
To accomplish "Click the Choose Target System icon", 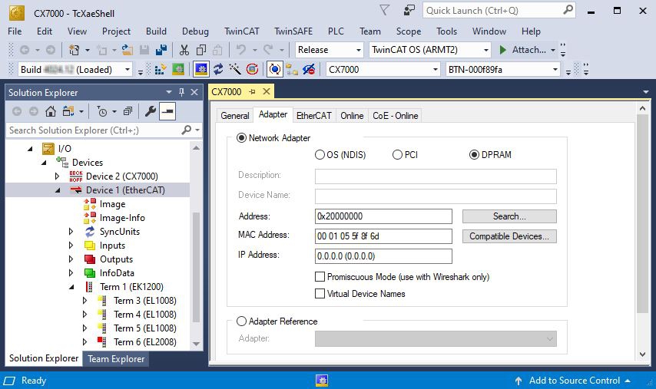I will click(x=292, y=69).
